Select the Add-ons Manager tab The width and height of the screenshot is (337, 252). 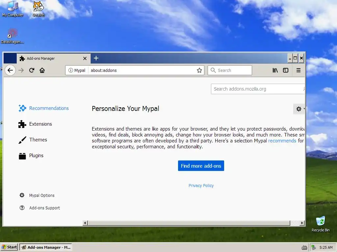[54, 58]
